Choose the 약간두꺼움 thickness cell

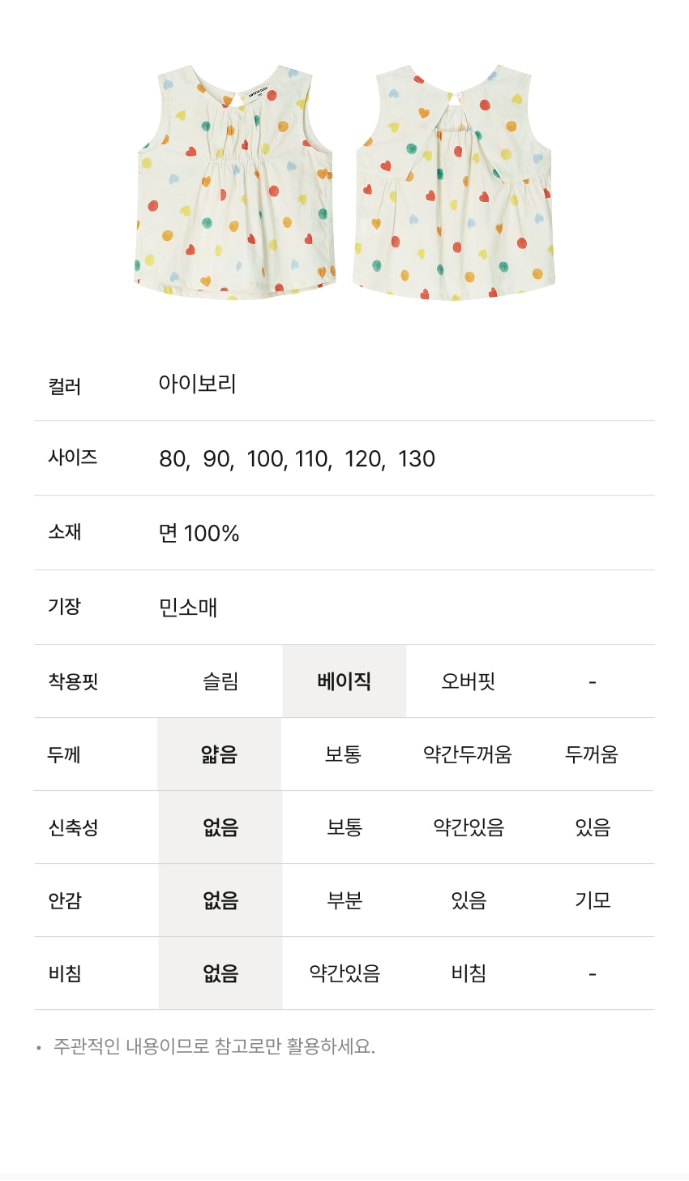point(468,754)
